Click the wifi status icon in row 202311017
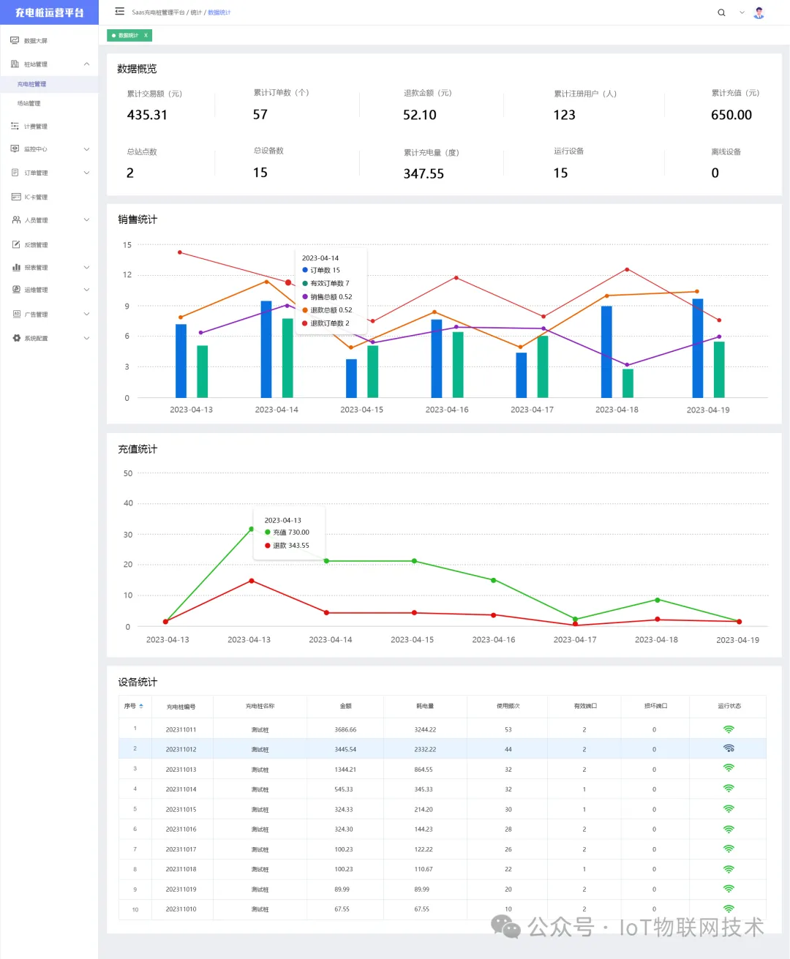The height and width of the screenshot is (959, 790). click(x=729, y=849)
